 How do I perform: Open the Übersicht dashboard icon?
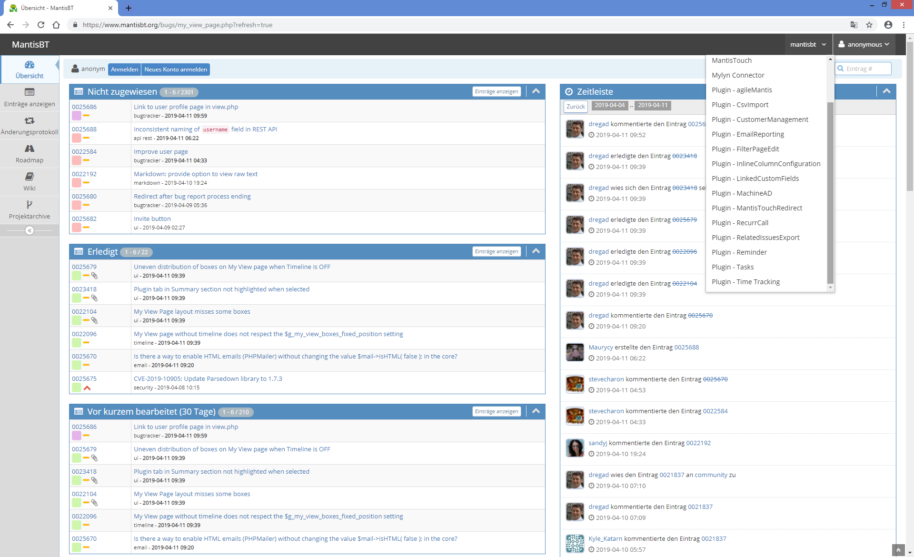(30, 65)
